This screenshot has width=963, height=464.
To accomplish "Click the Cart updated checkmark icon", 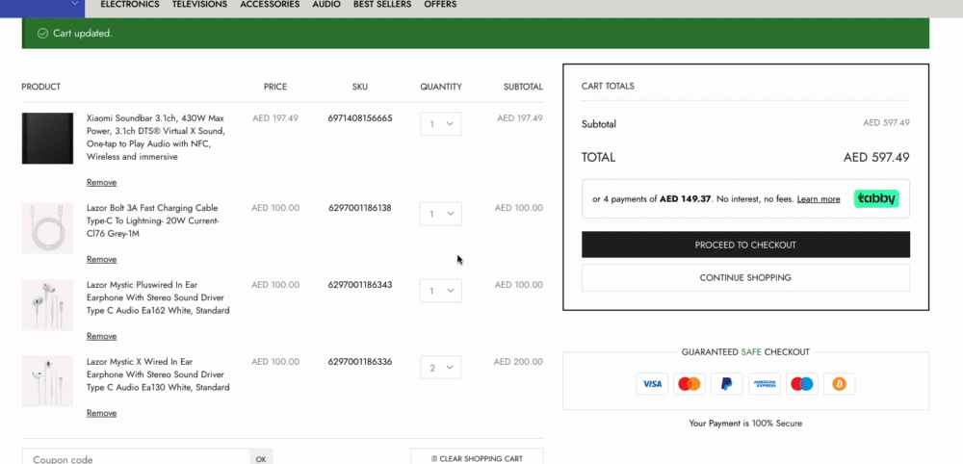I will [x=42, y=33].
